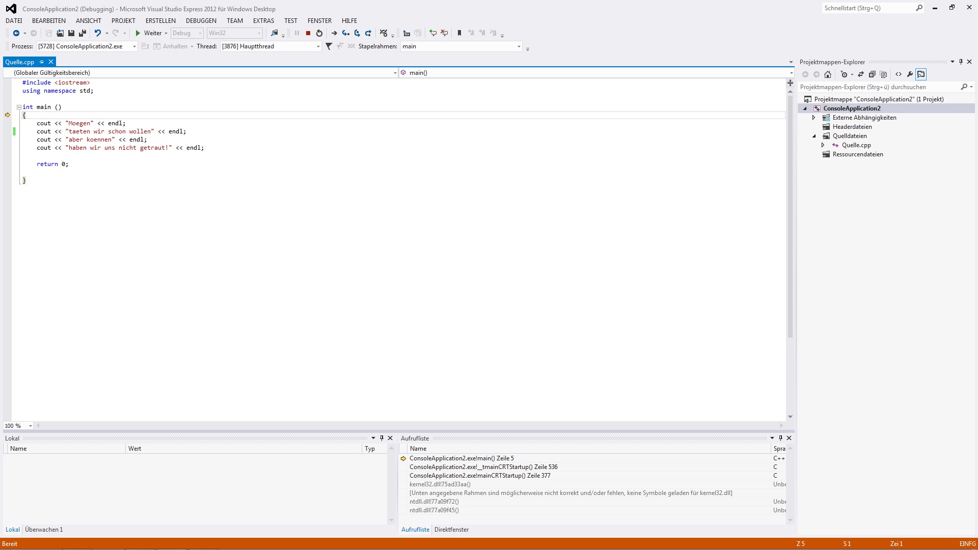Click Home icon in Projektmappen-Explorer
The width and height of the screenshot is (978, 550).
tap(828, 74)
